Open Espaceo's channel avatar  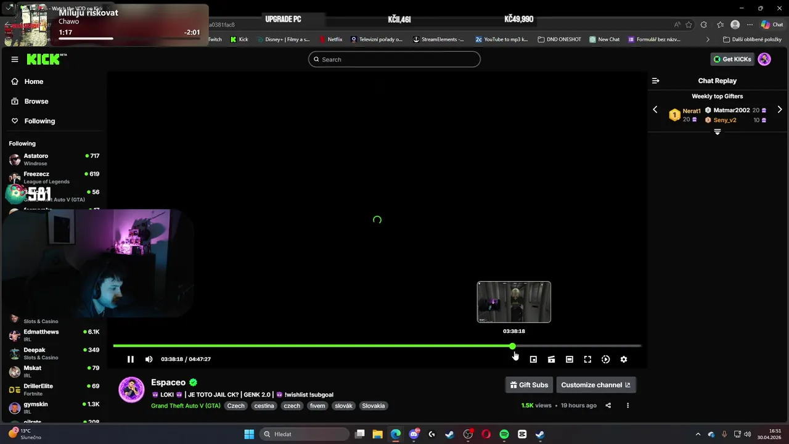click(x=131, y=390)
